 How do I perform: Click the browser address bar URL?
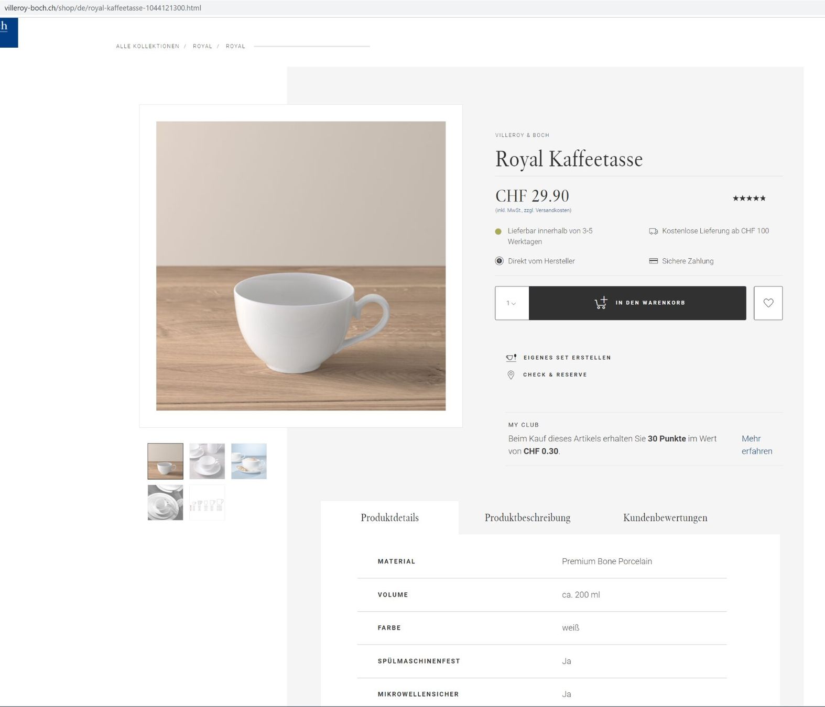(103, 8)
